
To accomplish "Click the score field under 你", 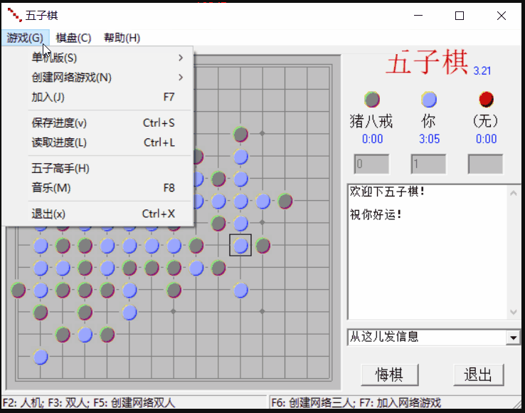I will pos(428,164).
